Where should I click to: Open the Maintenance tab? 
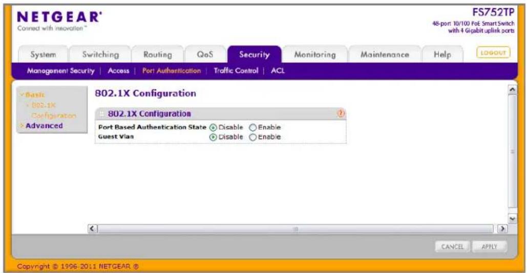point(385,55)
